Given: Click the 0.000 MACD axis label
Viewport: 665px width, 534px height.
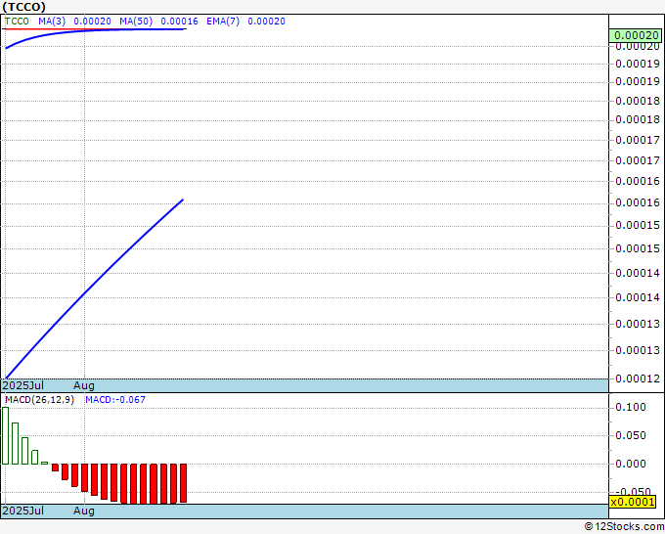Looking at the screenshot, I should click(631, 464).
